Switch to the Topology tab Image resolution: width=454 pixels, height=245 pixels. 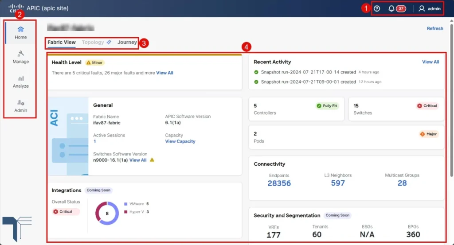[93, 42]
